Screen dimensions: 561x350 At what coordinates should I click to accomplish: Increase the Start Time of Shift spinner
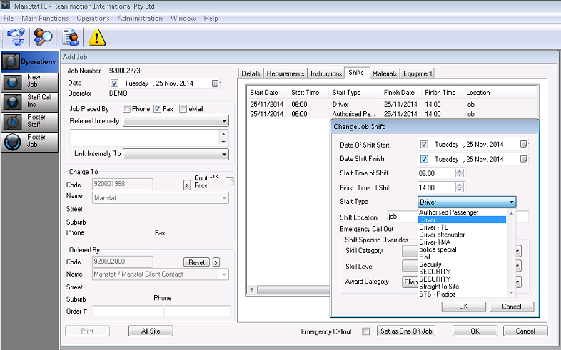coord(460,171)
